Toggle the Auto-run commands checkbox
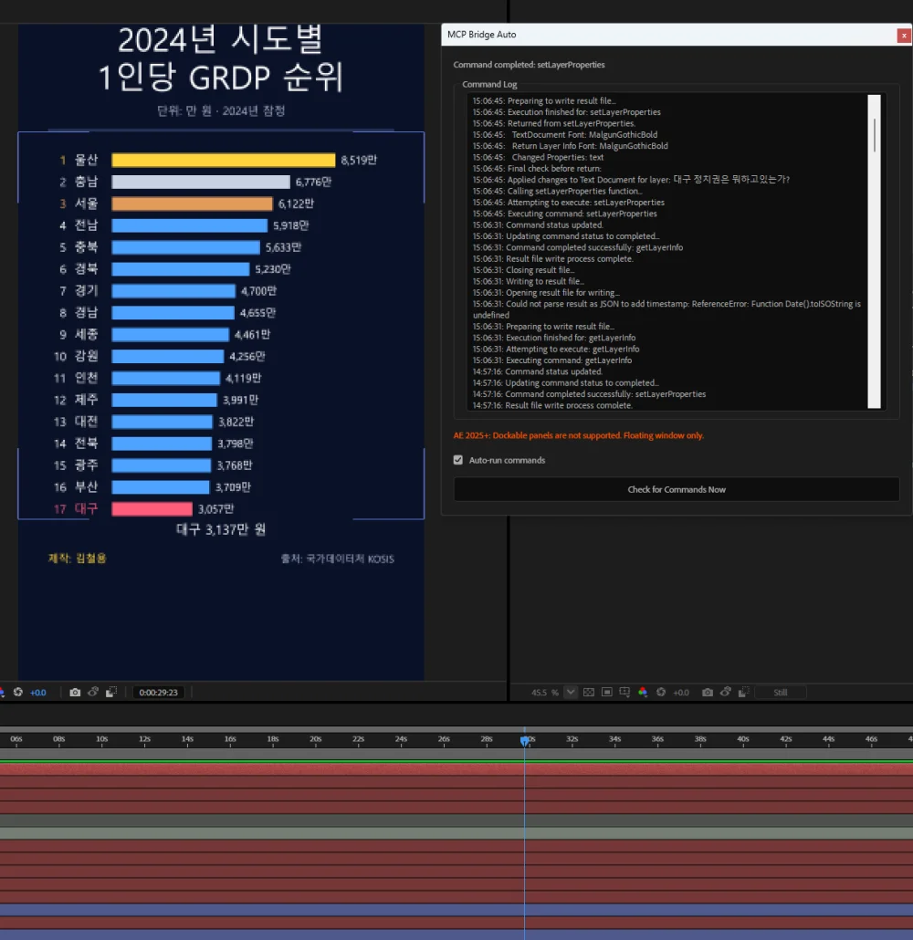This screenshot has height=940, width=913. click(x=458, y=460)
